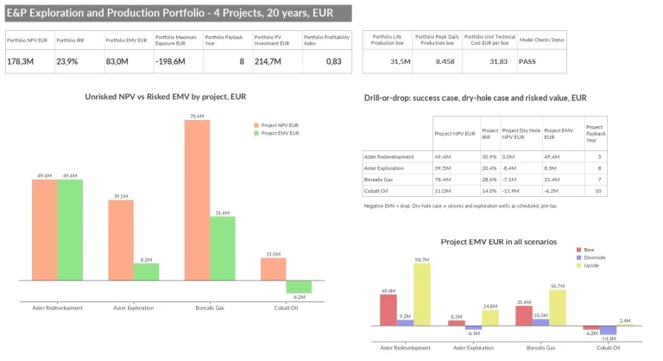The image size is (663, 361).
Task: Click the 8.458 peak daily production value
Action: tap(445, 61)
